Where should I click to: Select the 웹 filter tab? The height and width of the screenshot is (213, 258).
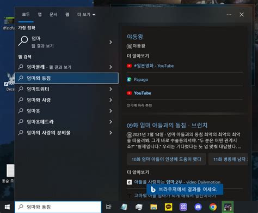tap(67, 15)
